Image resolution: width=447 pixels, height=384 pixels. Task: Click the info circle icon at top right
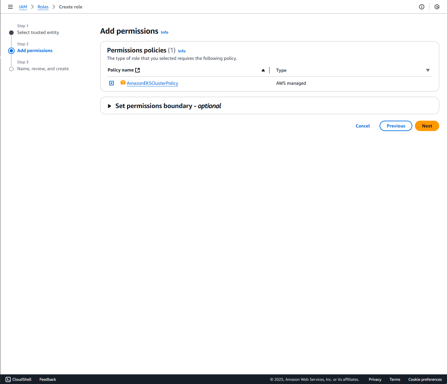click(x=422, y=7)
